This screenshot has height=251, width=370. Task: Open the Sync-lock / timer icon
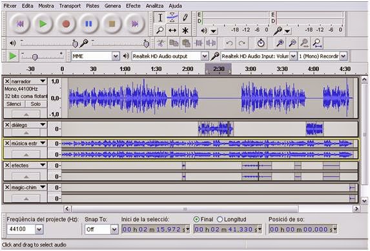(260, 43)
